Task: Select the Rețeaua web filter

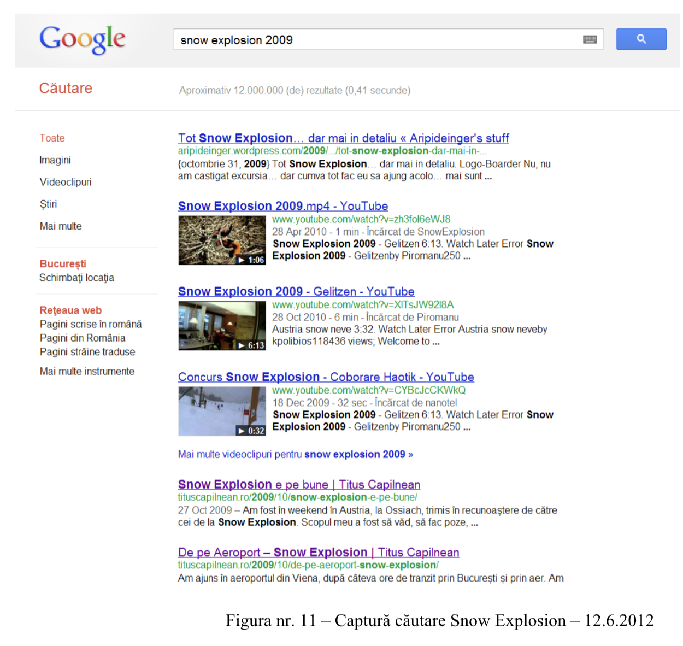Action: [70, 310]
